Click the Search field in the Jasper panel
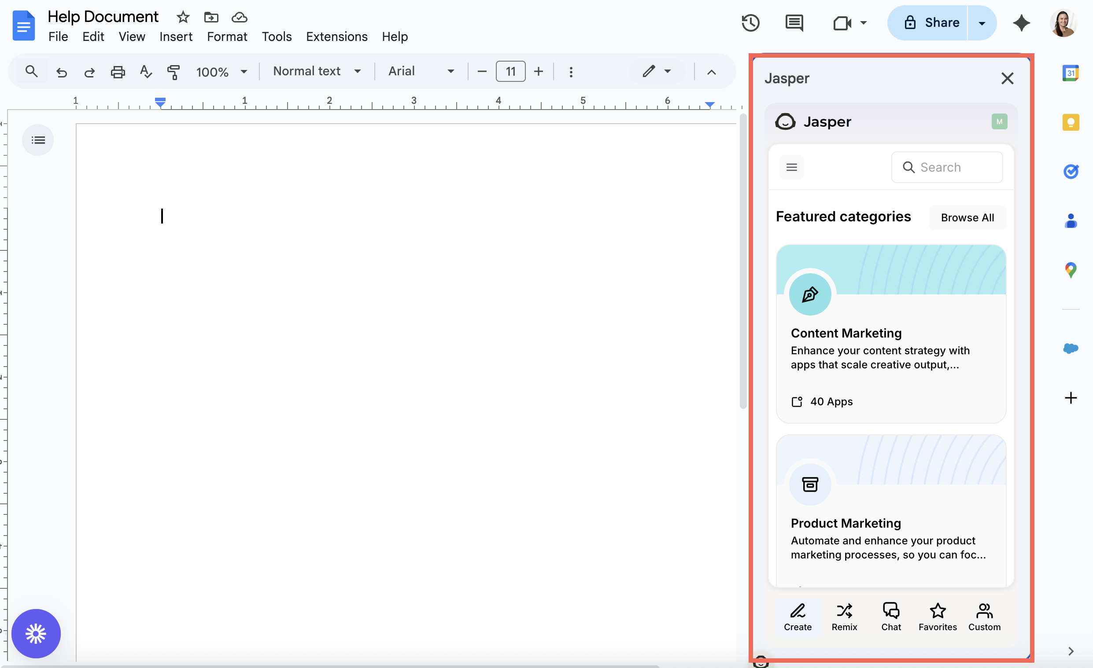This screenshot has width=1093, height=668. click(947, 167)
